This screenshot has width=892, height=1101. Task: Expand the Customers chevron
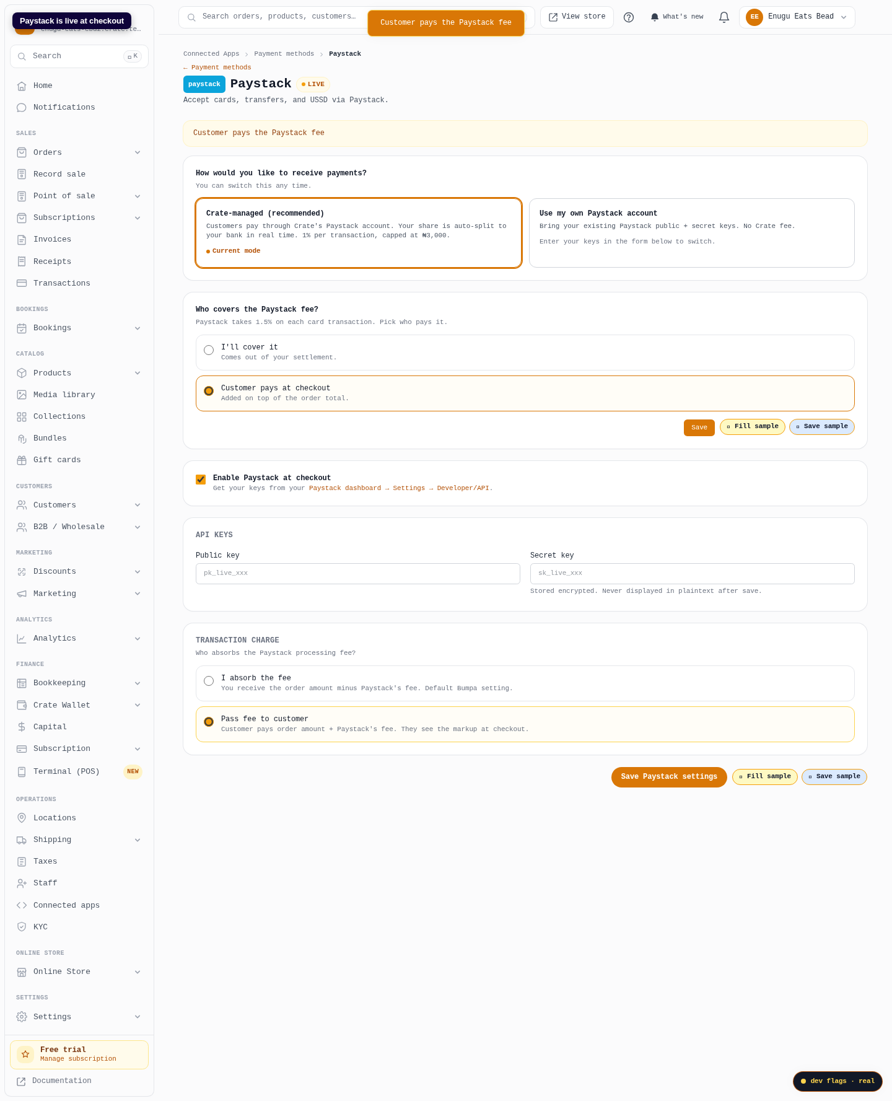(138, 505)
